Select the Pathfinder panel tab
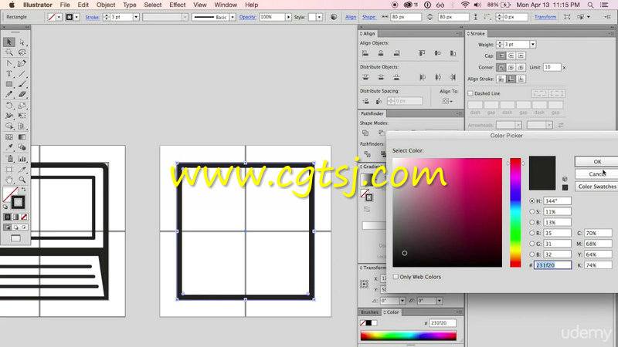This screenshot has height=347, width=618. [372, 113]
